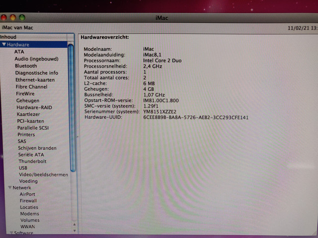The width and height of the screenshot is (318, 238).
Task: Click the Inhoud column header
Action: click(33, 37)
